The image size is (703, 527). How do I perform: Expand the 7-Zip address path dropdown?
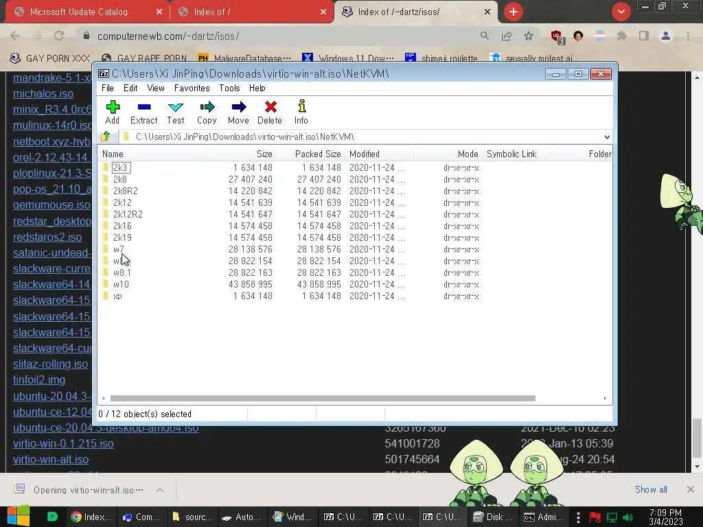pyautogui.click(x=607, y=137)
